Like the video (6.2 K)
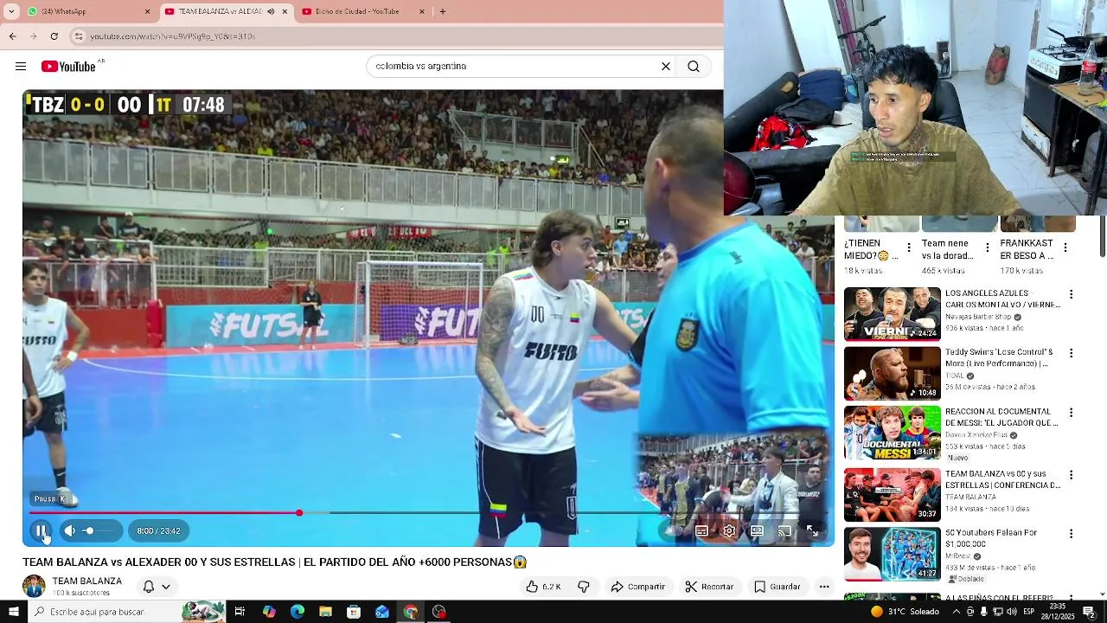This screenshot has width=1107, height=623. coord(543,587)
